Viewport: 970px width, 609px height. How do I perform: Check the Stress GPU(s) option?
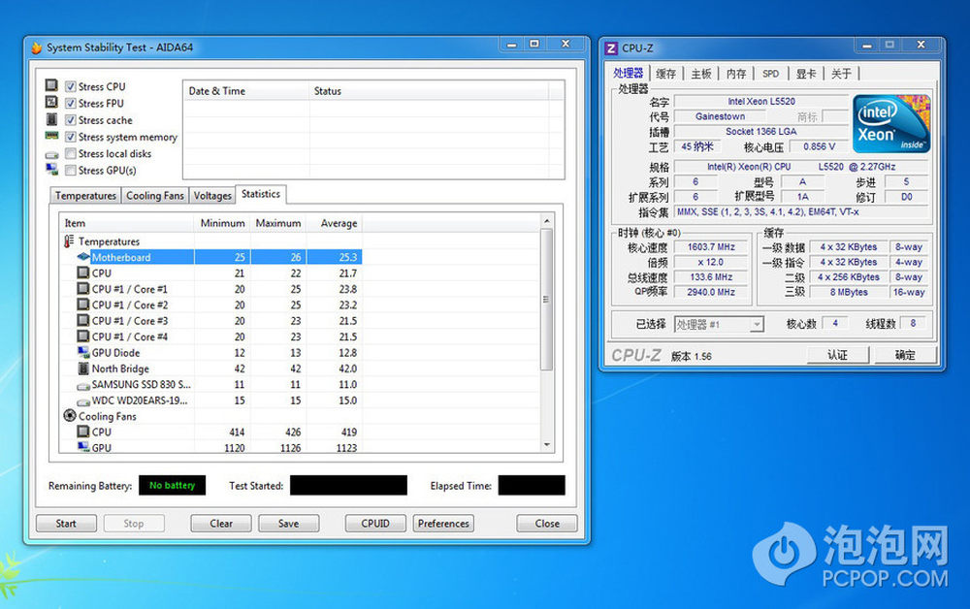pos(71,170)
